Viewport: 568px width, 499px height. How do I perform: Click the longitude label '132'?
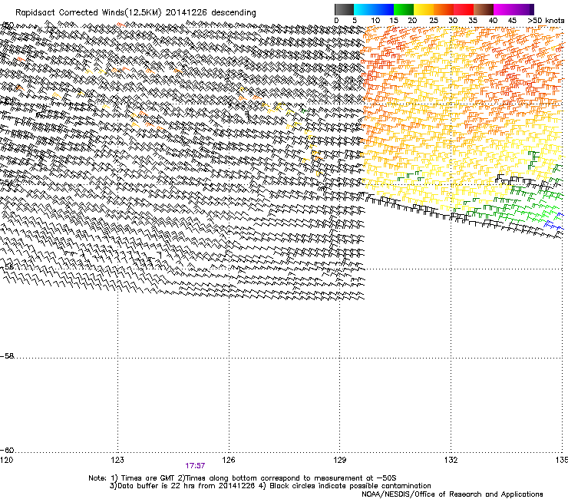[x=451, y=460]
